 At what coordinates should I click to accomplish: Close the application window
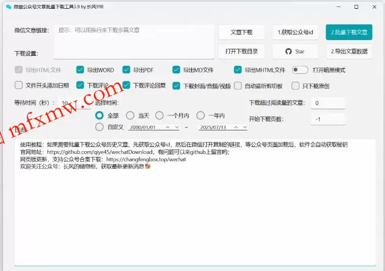374,7
